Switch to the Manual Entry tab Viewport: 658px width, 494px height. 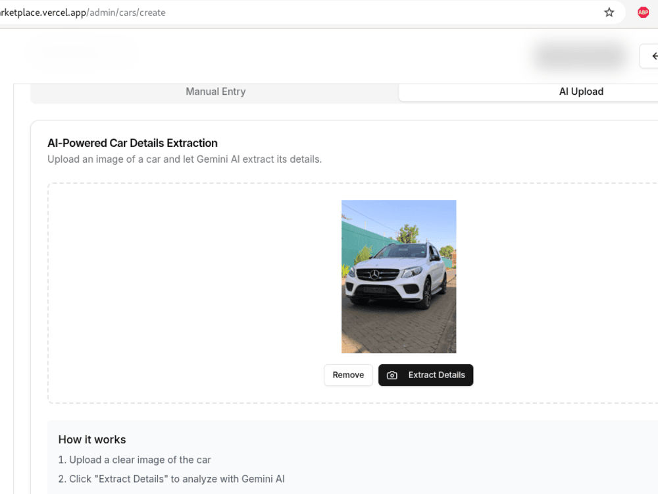[x=215, y=92]
